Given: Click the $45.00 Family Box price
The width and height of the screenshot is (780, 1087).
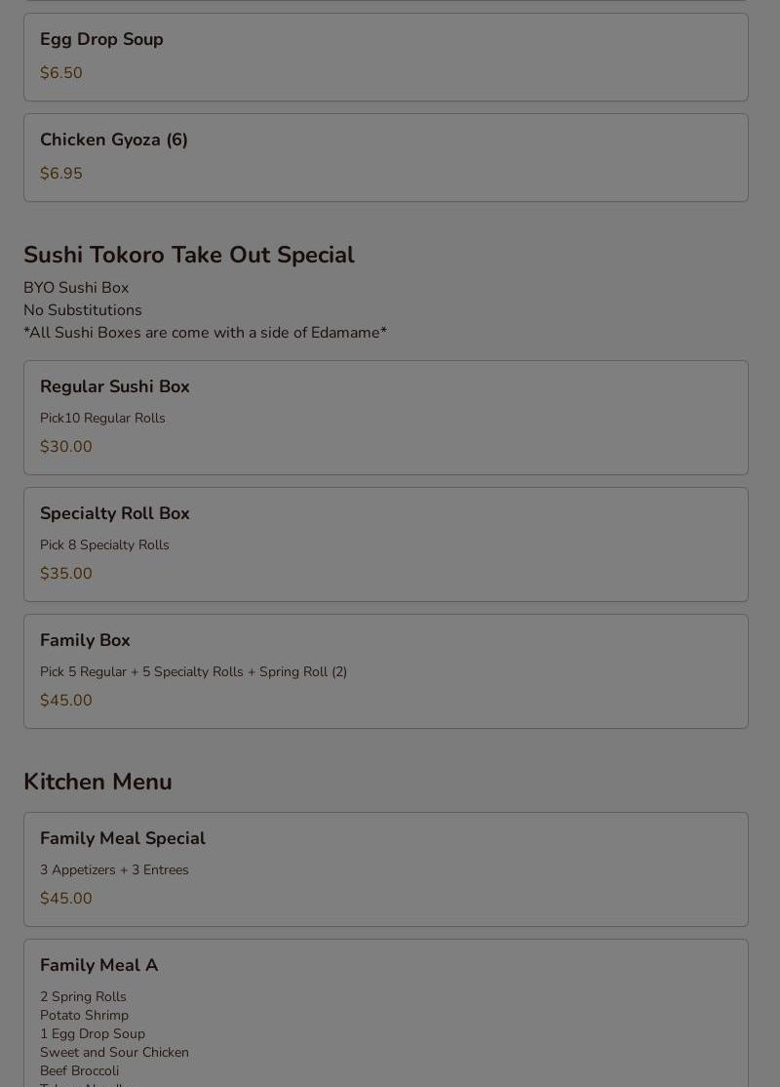Looking at the screenshot, I should tap(65, 701).
